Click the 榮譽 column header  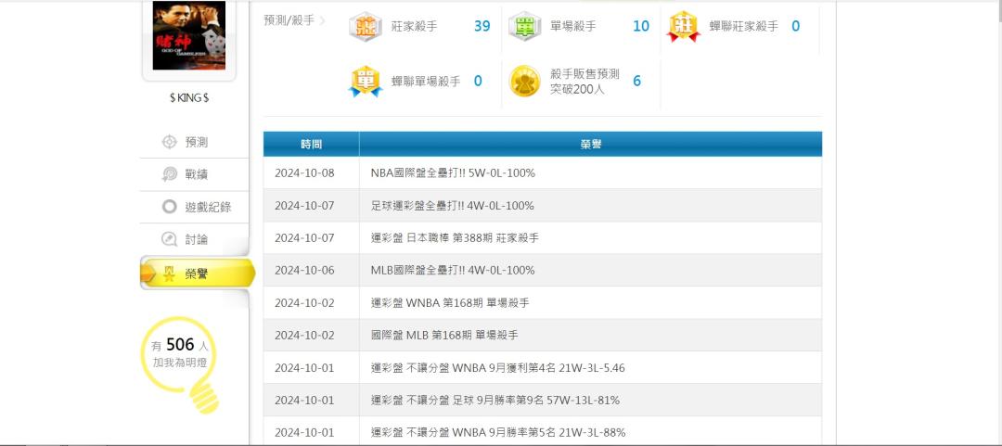click(591, 145)
